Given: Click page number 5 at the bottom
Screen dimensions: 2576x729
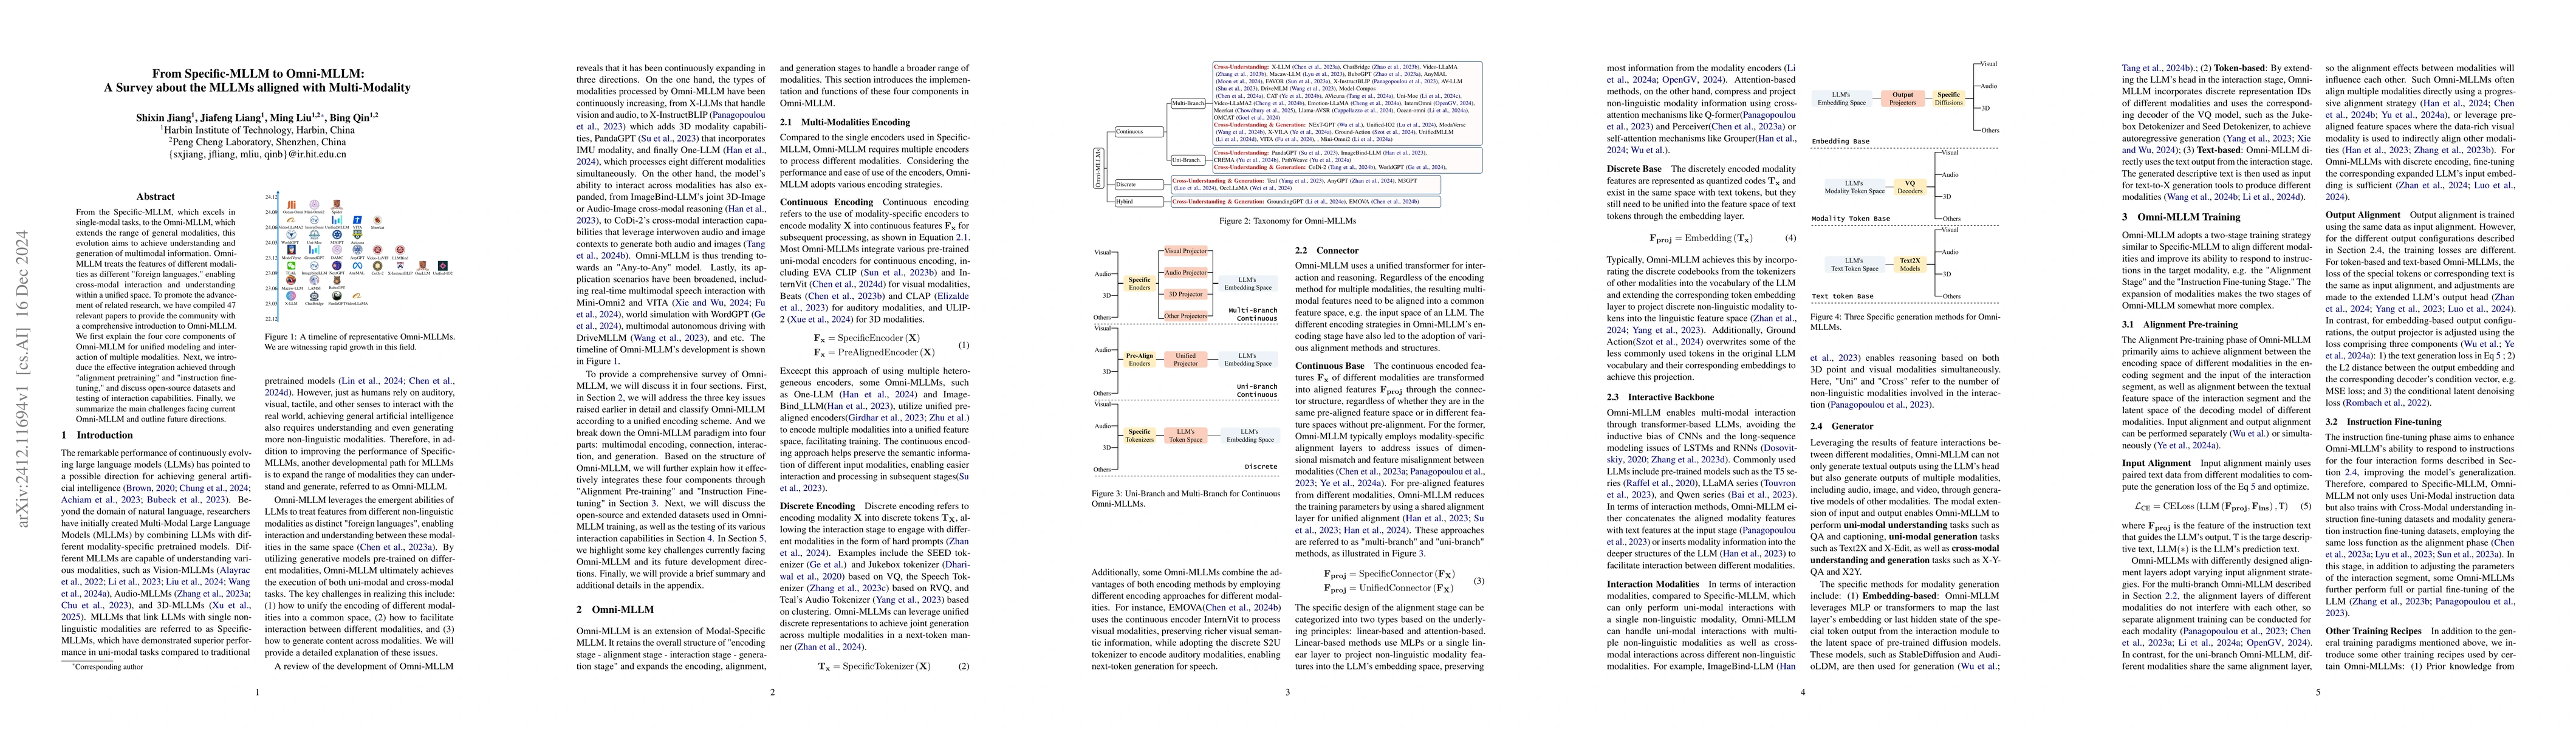Looking at the screenshot, I should tap(2318, 692).
